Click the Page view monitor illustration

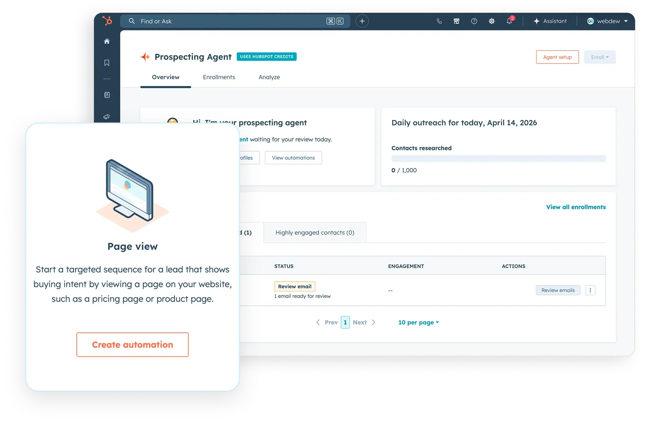[132, 196]
